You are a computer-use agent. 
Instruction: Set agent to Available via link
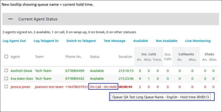(x=141, y=41)
